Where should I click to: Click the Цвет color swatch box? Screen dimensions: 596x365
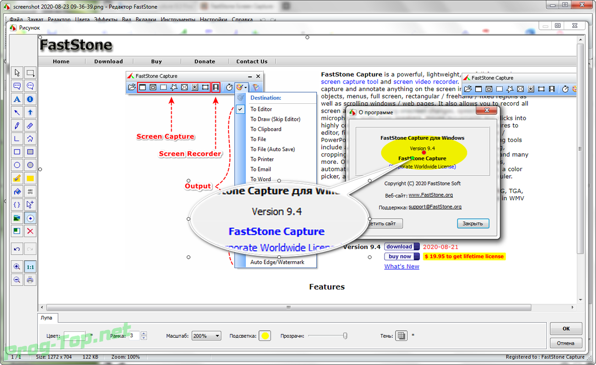click(74, 336)
